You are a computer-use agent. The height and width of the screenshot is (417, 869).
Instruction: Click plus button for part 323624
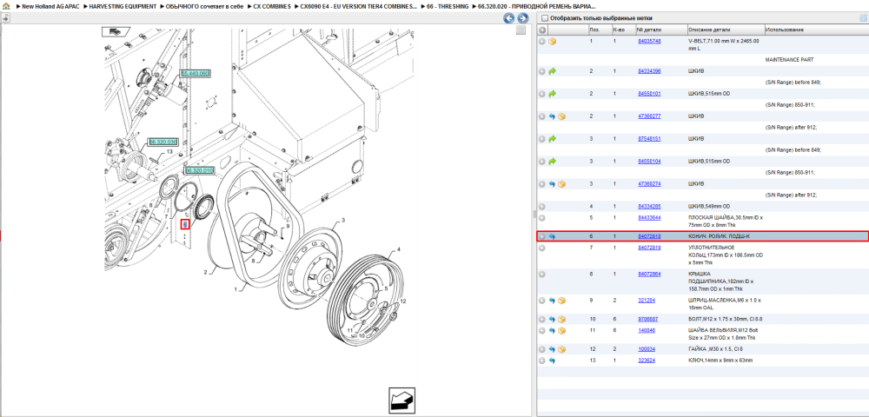click(542, 361)
